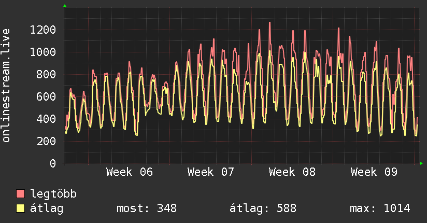Click the onlinestream.live vertical axis title
427x223 pixels.
[6, 85]
